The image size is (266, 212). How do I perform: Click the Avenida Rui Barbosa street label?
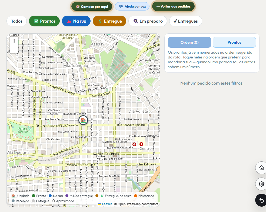tap(106, 154)
